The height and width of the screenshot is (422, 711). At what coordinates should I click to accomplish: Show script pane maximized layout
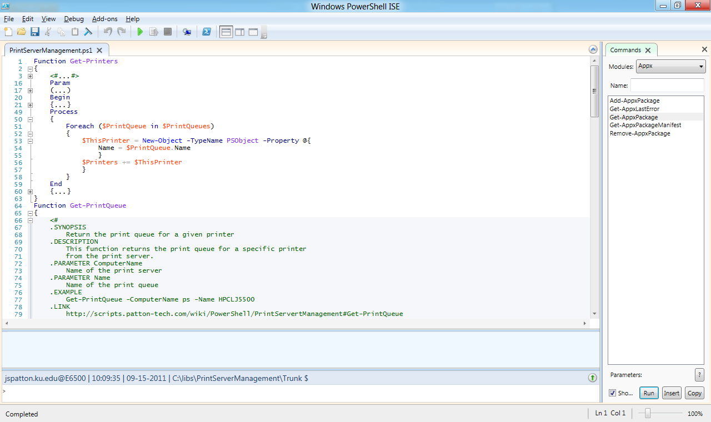(x=253, y=32)
